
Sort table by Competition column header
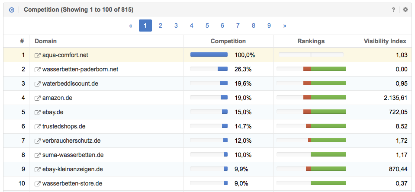[x=228, y=41]
